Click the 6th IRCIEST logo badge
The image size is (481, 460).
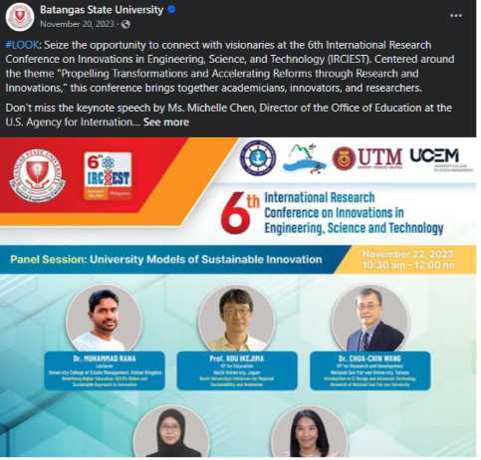tap(108, 176)
